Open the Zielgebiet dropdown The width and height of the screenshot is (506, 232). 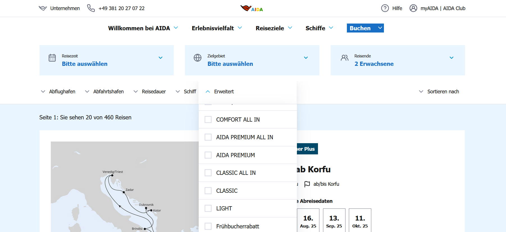(252, 60)
